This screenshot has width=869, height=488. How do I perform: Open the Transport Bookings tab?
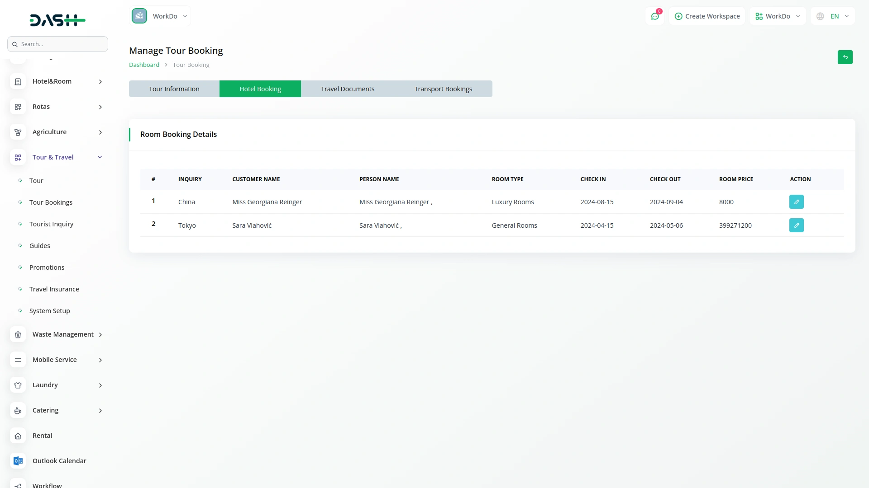pos(443,89)
